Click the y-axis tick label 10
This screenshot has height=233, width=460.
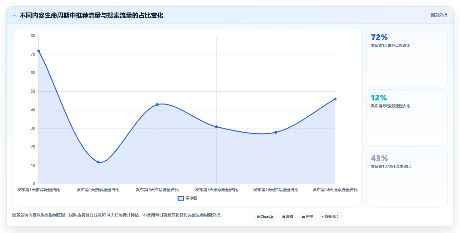33,166
